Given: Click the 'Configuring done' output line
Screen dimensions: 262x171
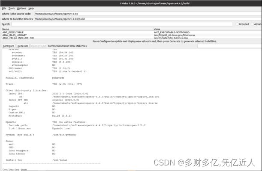Looking at the screenshot, I should click(15, 169).
